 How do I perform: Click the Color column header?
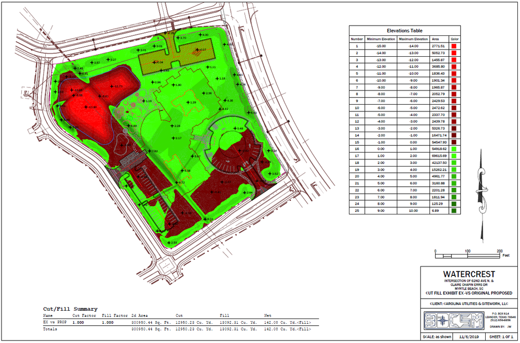point(454,39)
